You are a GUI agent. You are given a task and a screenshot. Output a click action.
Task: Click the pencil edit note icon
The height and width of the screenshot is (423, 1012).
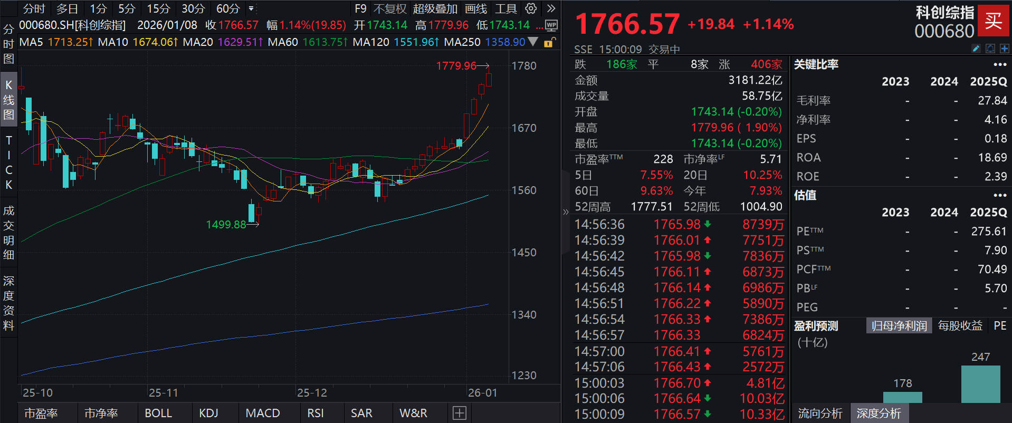point(976,49)
